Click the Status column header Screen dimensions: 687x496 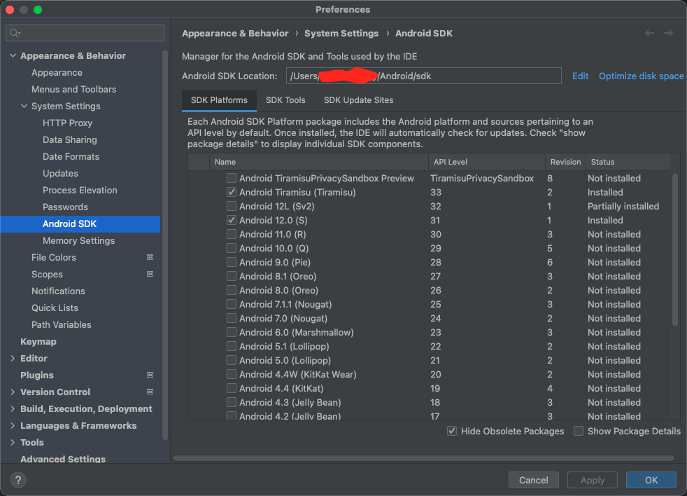click(x=628, y=162)
